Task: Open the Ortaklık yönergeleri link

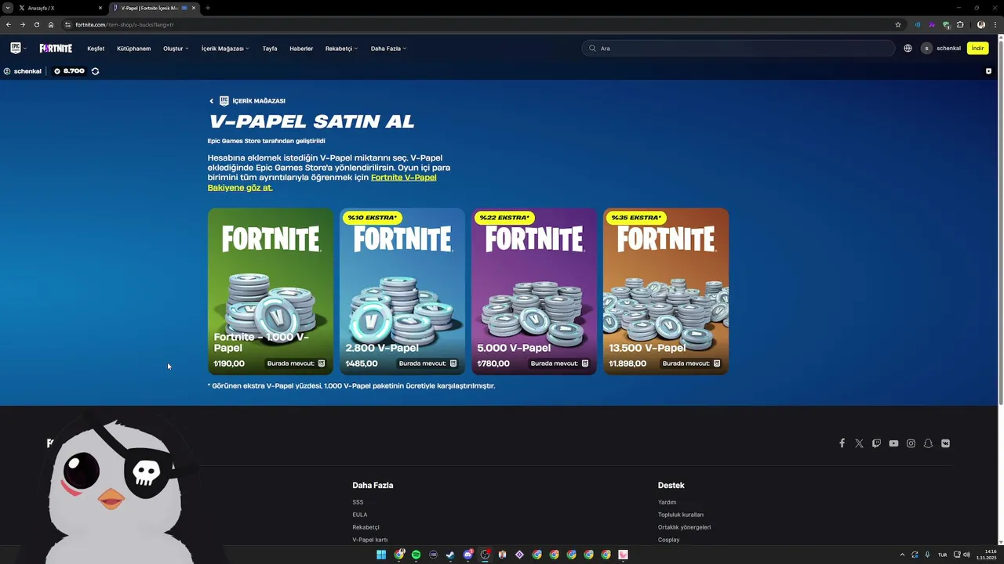Action: [x=684, y=527]
